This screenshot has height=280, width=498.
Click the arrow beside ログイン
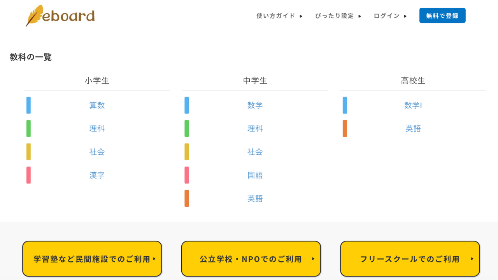tap(405, 16)
